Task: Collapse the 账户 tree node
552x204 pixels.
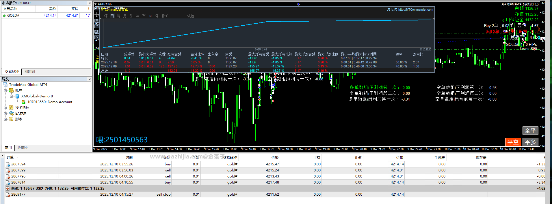Action: 5,90
